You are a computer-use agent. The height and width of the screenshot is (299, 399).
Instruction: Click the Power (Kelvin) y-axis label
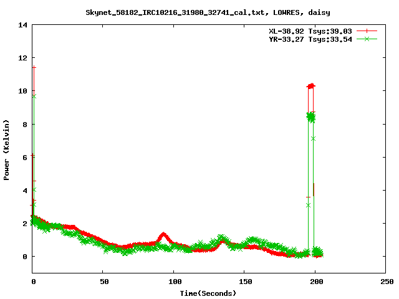[6, 150]
